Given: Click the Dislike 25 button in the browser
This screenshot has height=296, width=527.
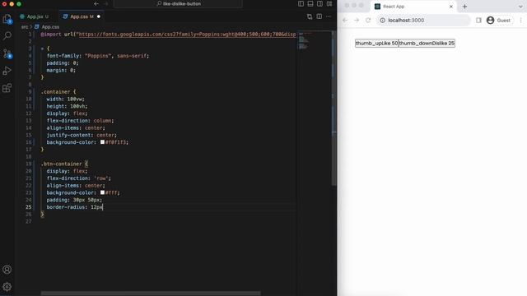Looking at the screenshot, I should pyautogui.click(x=427, y=44).
